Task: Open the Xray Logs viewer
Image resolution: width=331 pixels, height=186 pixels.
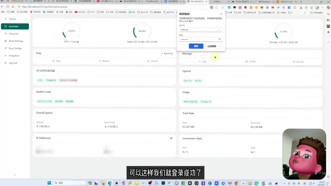Action: click(x=203, y=61)
